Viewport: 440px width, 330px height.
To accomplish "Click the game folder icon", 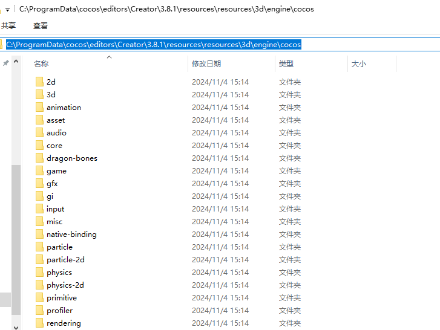I will click(x=39, y=170).
